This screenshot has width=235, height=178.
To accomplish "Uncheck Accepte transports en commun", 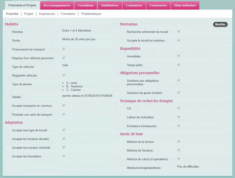I will (x=64, y=105).
